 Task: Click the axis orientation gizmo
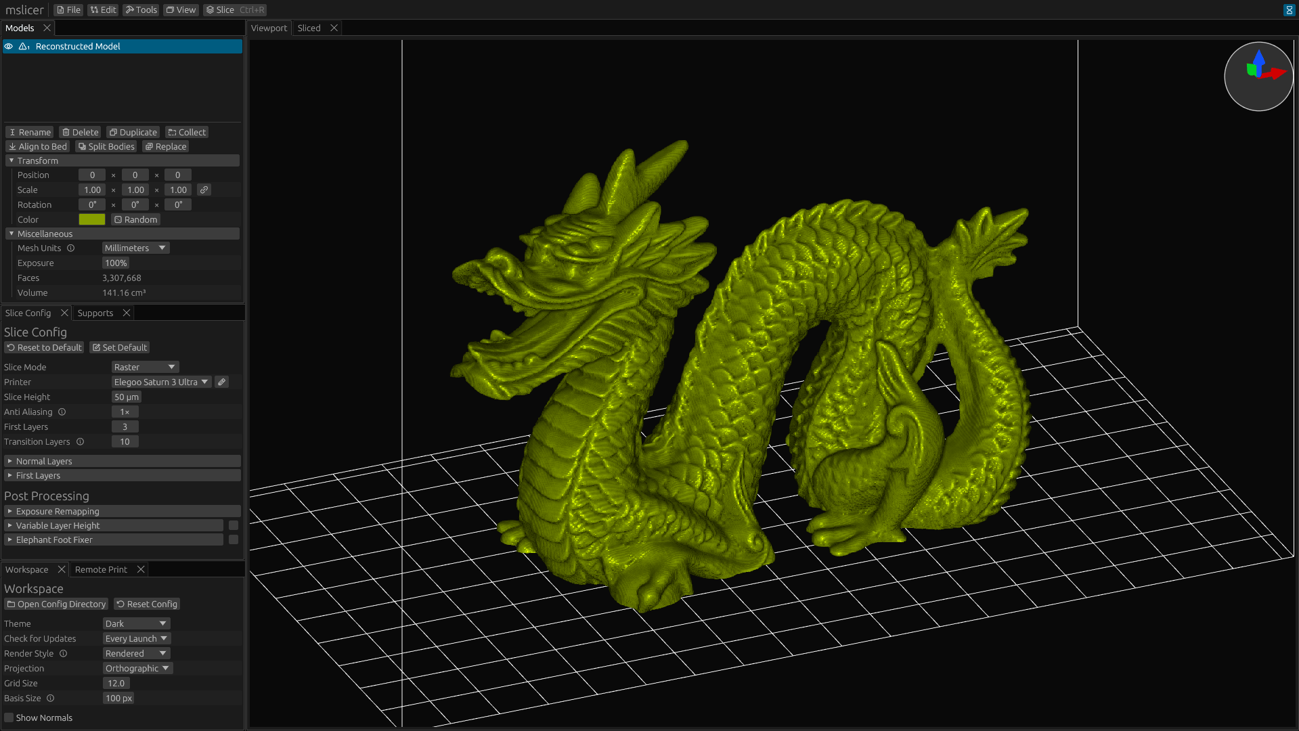(1258, 76)
